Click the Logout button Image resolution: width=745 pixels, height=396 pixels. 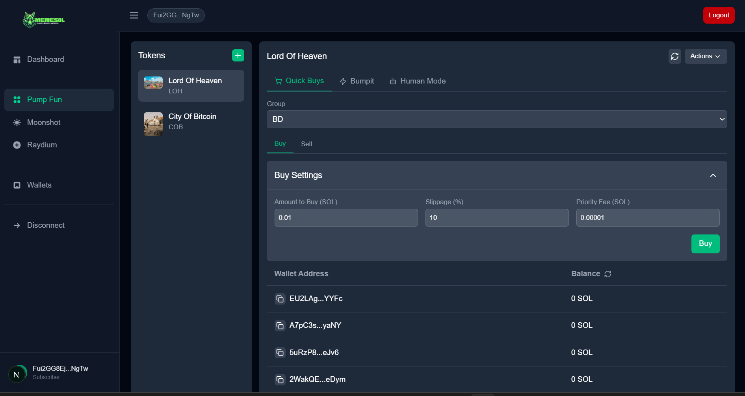pyautogui.click(x=719, y=15)
